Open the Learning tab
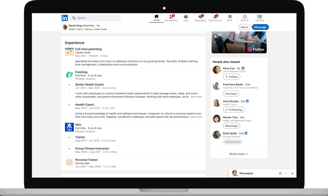328x196 pixels. click(259, 18)
